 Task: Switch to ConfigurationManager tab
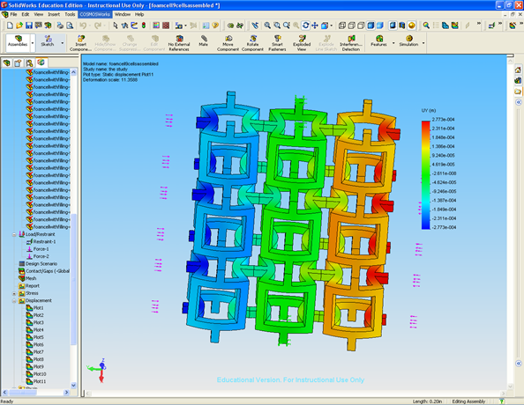coord(29,63)
